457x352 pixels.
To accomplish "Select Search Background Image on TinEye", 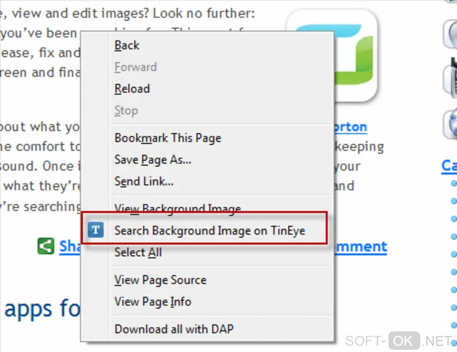I will [x=210, y=231].
